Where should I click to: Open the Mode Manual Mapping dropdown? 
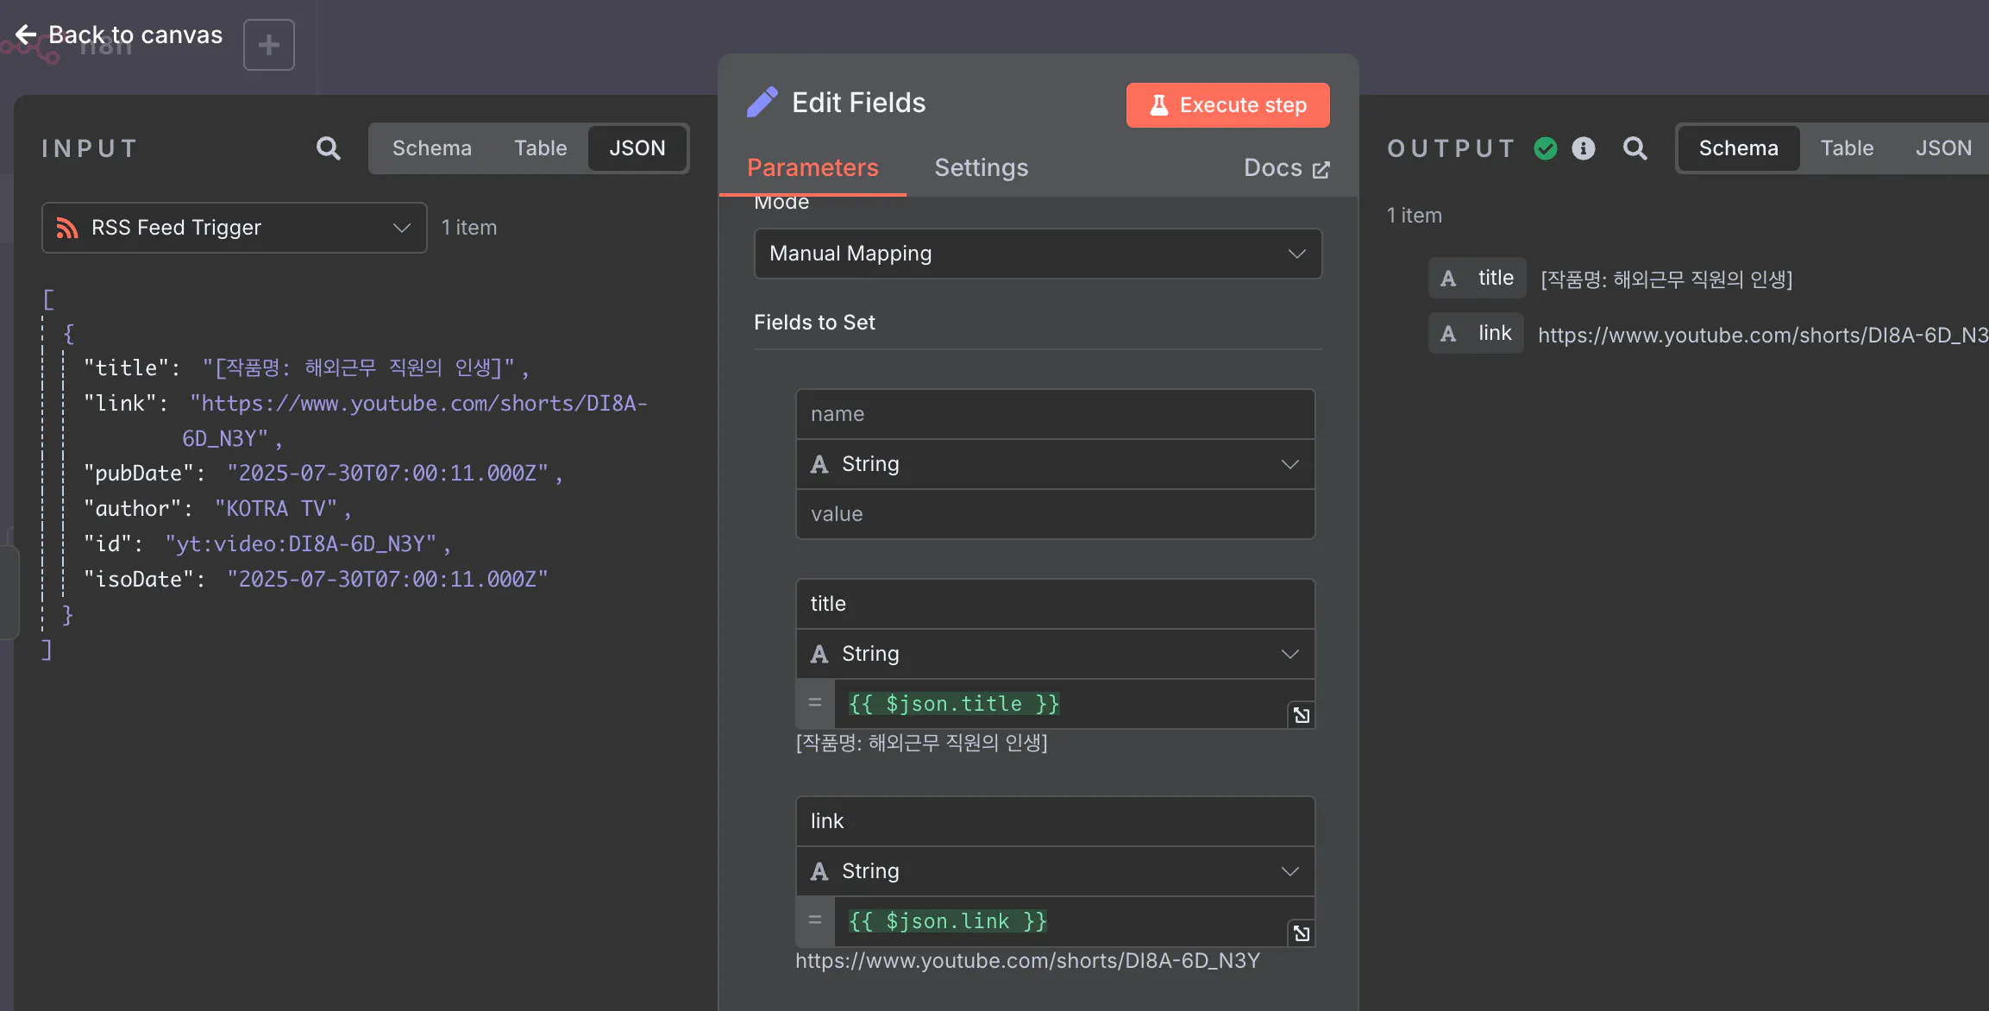tap(1038, 254)
